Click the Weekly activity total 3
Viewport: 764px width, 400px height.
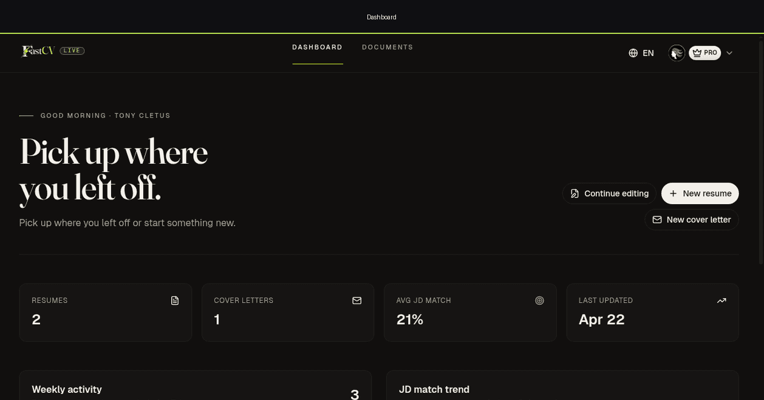click(x=355, y=395)
